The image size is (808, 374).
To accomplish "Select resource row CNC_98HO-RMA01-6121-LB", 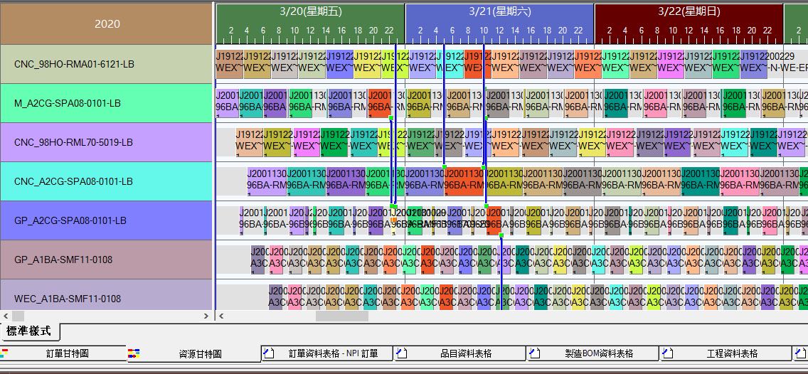I will click(107, 64).
